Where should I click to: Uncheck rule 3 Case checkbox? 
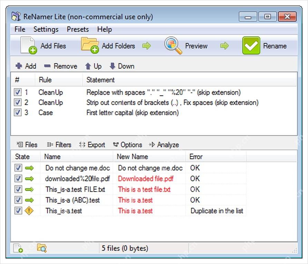pyautogui.click(x=18, y=113)
